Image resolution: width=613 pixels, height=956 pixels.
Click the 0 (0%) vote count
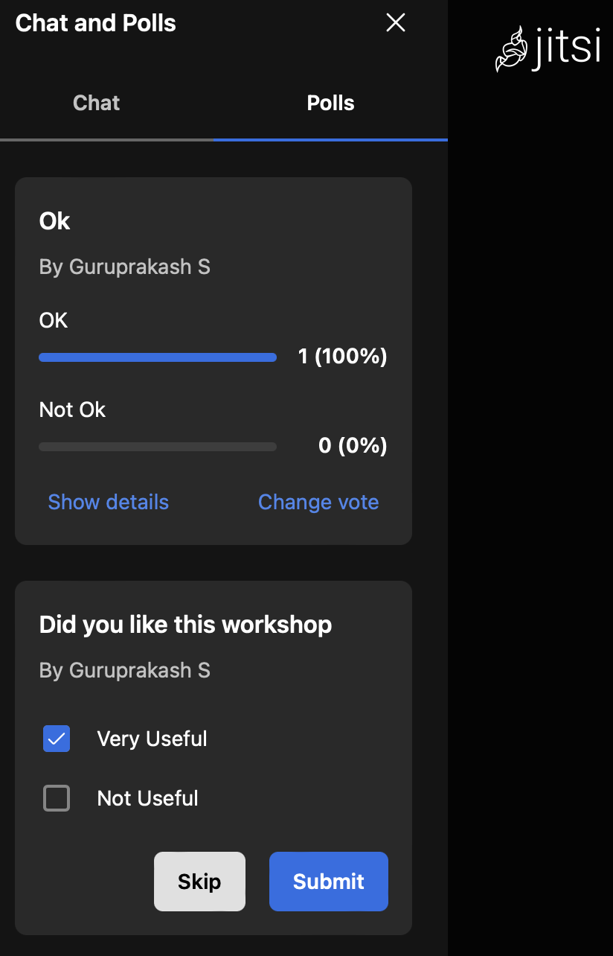353,446
